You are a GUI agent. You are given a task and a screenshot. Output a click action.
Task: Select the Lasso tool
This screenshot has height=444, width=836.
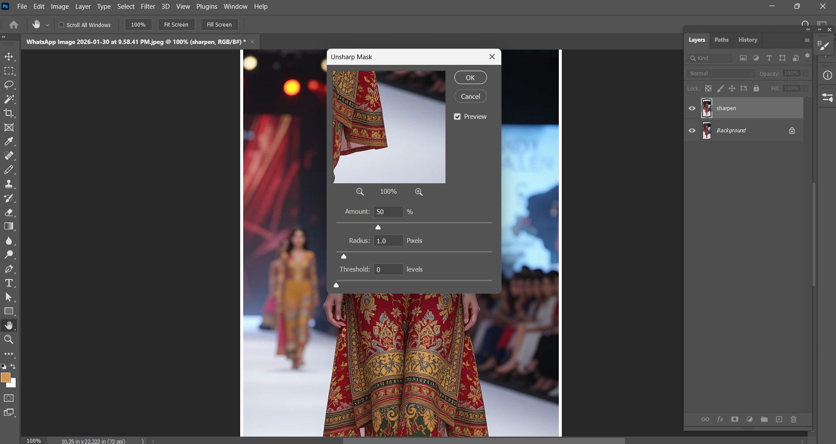click(x=9, y=85)
